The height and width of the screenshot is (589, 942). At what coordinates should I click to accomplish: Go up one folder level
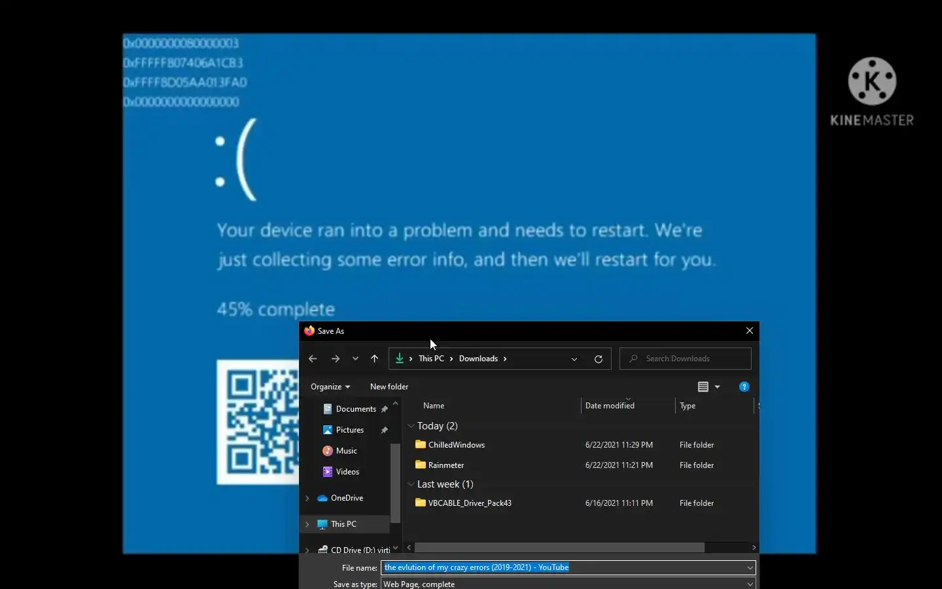(x=374, y=359)
